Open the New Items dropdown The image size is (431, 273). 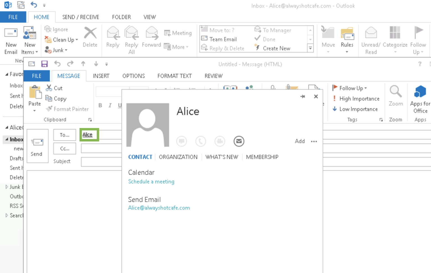tap(30, 41)
